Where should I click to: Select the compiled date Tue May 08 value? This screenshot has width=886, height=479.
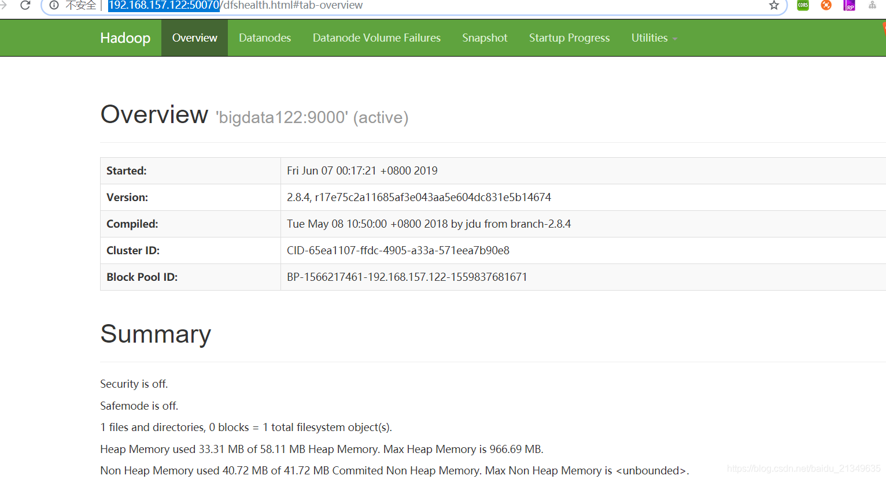pyautogui.click(x=429, y=224)
